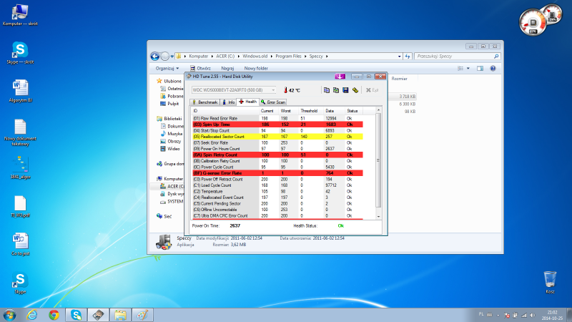
Task: Copy screenshot to clipboard icon in HD Tune
Action: [x=336, y=90]
